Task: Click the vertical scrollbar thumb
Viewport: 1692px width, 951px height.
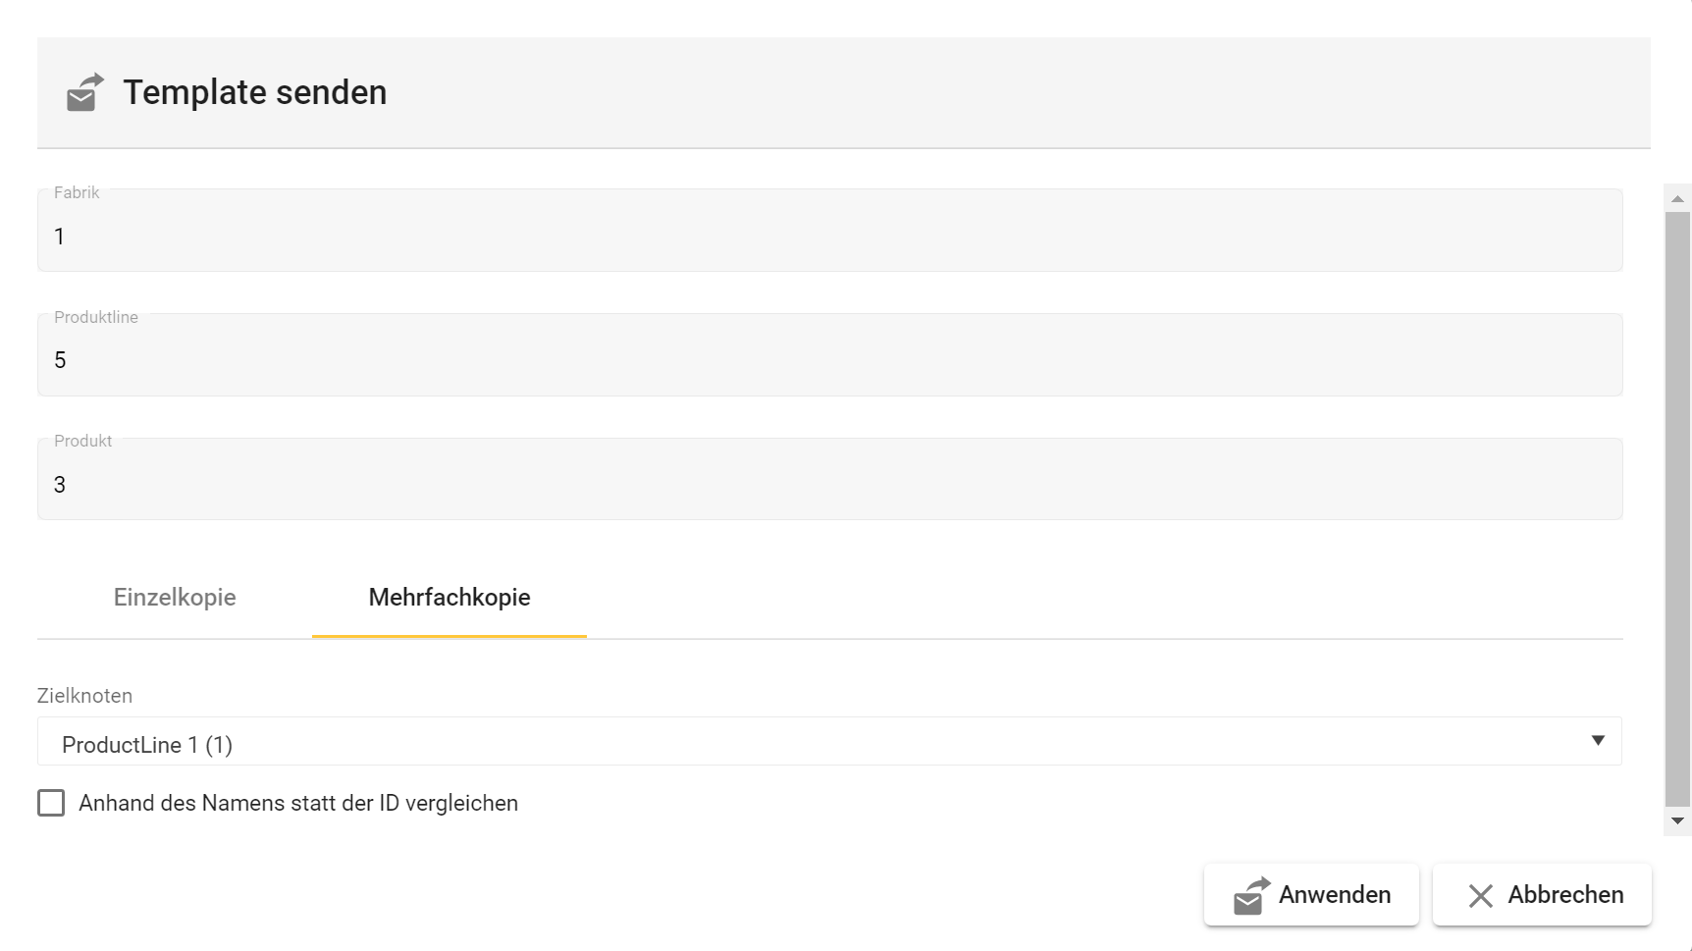Action: tap(1677, 508)
